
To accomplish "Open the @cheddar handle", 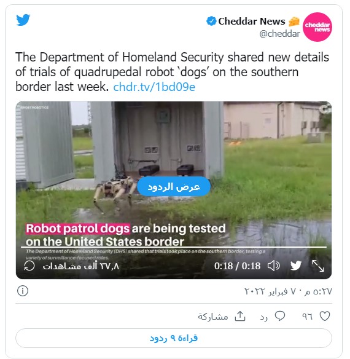I will [x=279, y=34].
